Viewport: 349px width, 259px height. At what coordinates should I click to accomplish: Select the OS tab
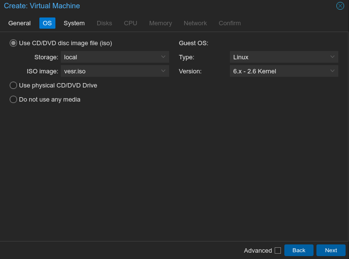point(47,23)
